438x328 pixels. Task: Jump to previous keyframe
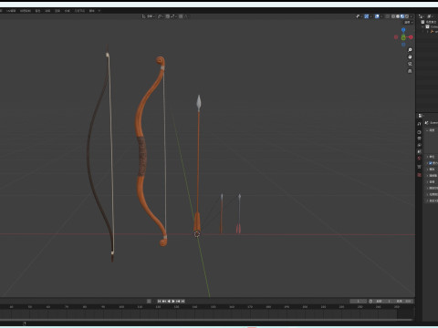click(164, 301)
